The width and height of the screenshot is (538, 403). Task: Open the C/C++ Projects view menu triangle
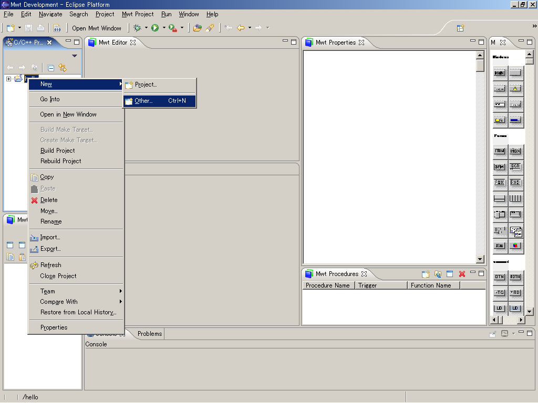(75, 56)
